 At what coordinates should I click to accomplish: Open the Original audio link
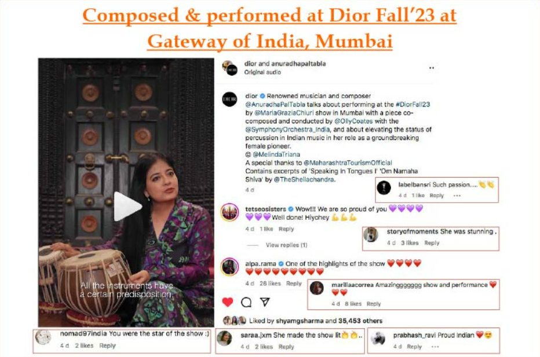[x=262, y=72]
